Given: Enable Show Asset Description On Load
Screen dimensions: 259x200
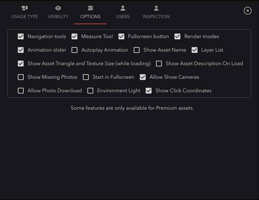Looking at the screenshot, I should [159, 64].
